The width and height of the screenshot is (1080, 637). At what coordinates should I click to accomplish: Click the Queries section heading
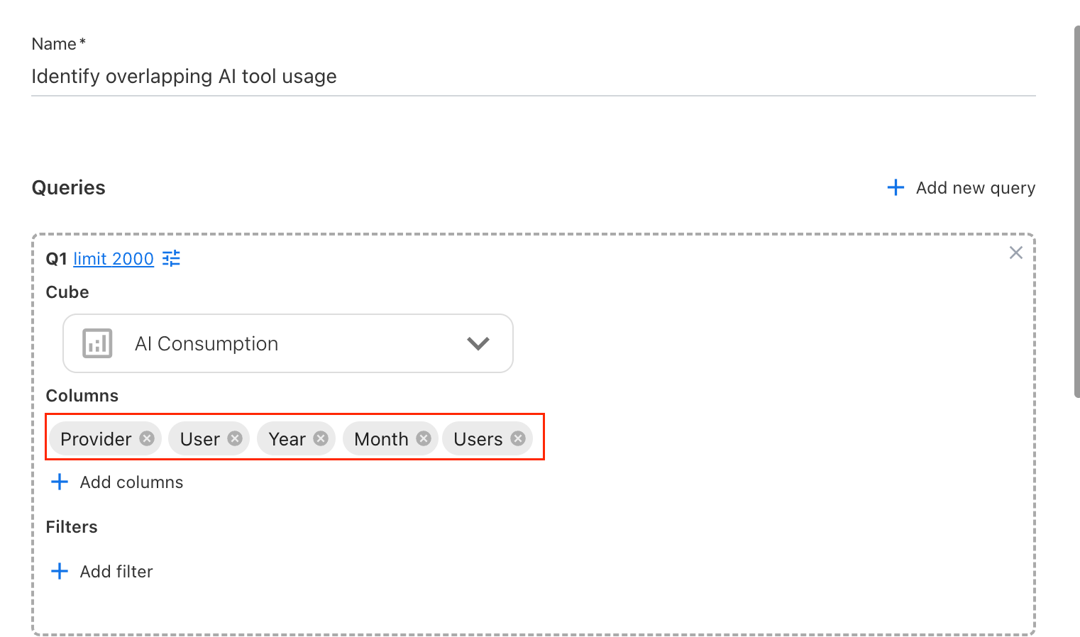69,188
